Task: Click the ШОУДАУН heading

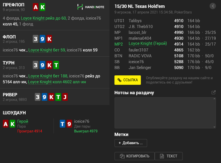Action: pos(14,113)
